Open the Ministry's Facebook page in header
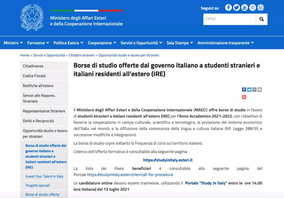This screenshot has width=284, height=198. point(228,8)
